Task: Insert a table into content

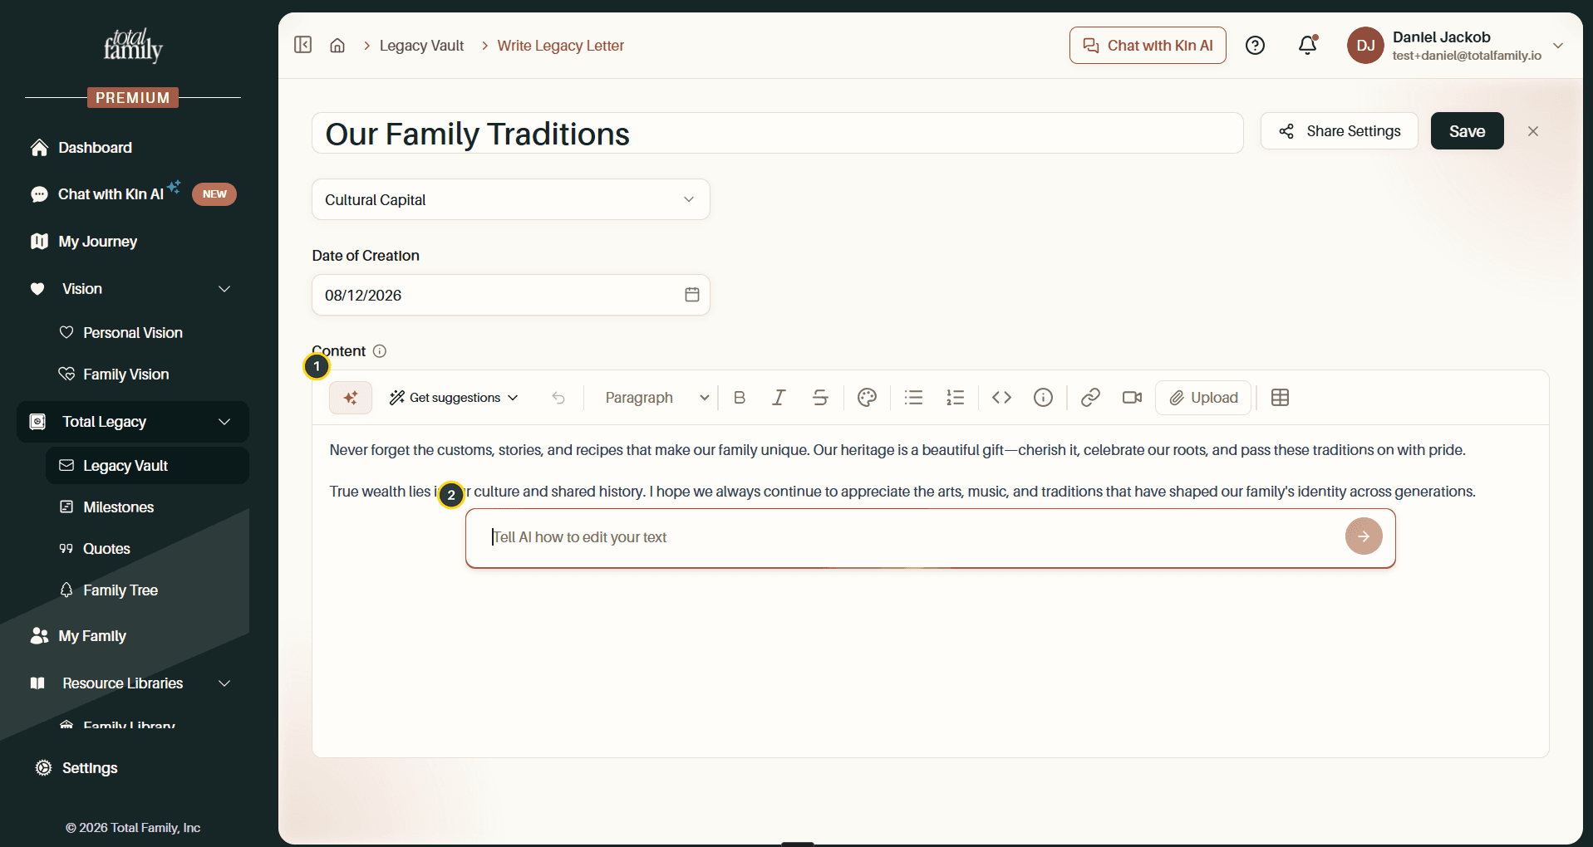Action: [1280, 398]
